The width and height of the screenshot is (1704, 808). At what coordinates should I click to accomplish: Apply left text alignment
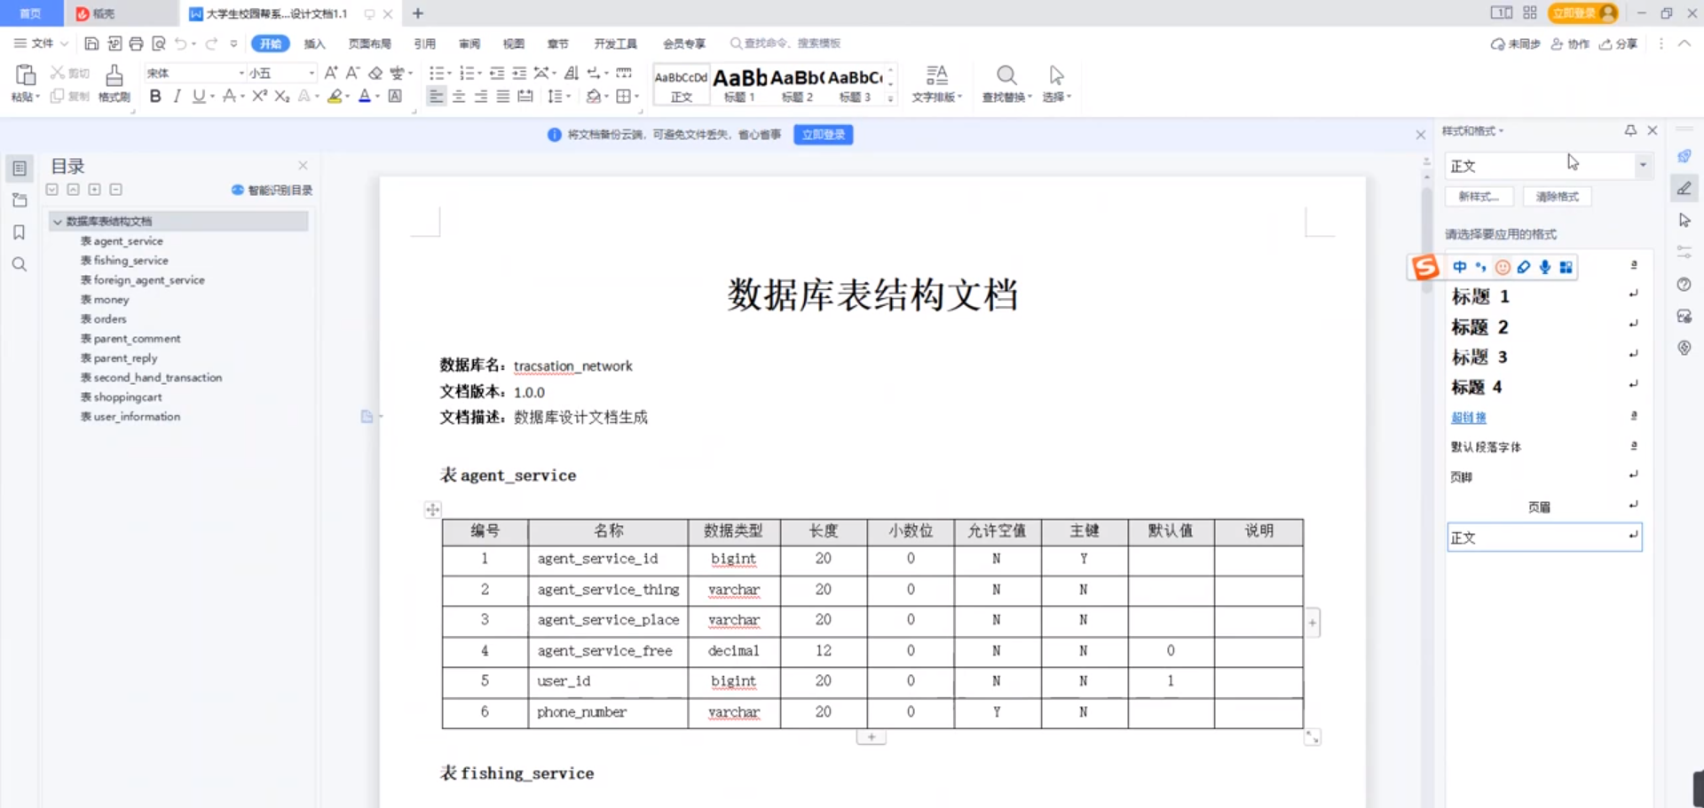tap(436, 96)
